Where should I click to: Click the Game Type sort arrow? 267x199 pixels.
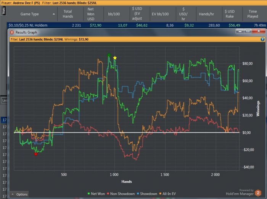click(53, 14)
